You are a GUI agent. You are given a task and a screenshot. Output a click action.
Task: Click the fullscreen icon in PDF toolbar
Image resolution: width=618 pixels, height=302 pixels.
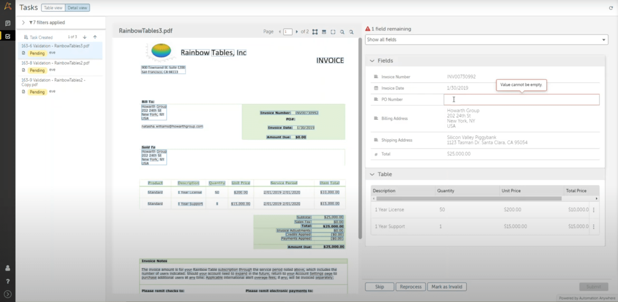pos(333,32)
